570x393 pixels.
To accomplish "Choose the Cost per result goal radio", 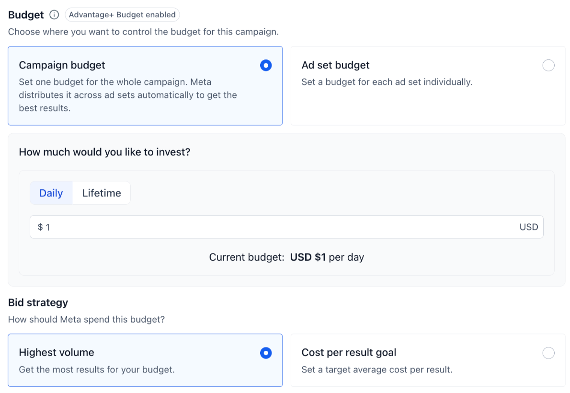I will [x=548, y=353].
